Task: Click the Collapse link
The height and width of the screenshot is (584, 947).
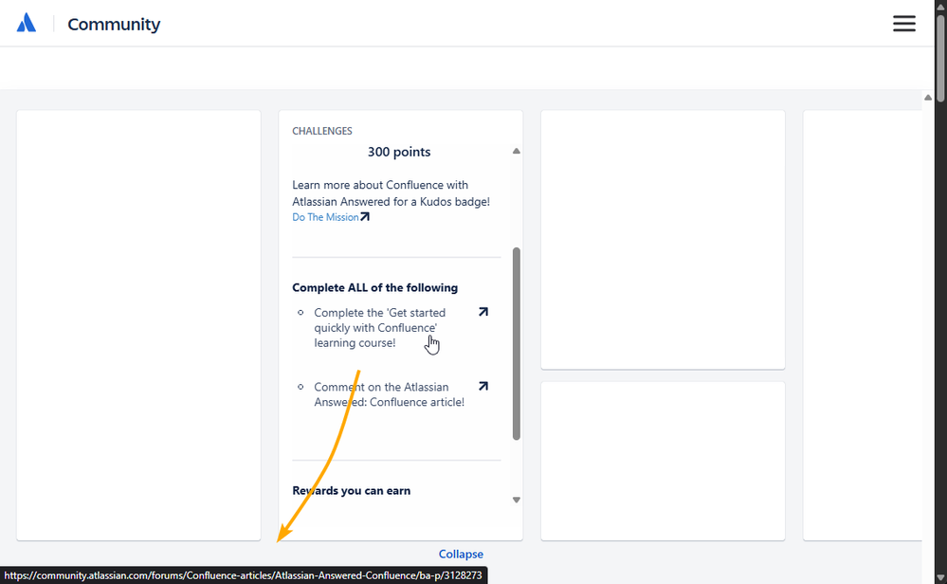Action: click(461, 554)
